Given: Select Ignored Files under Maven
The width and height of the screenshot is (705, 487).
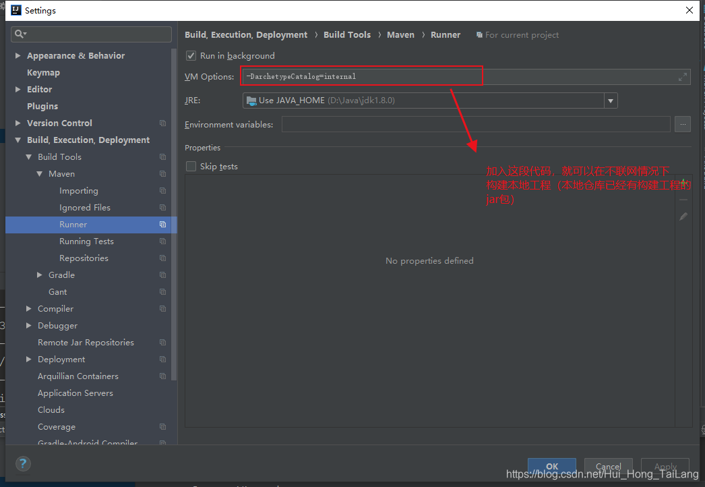Looking at the screenshot, I should pos(84,208).
